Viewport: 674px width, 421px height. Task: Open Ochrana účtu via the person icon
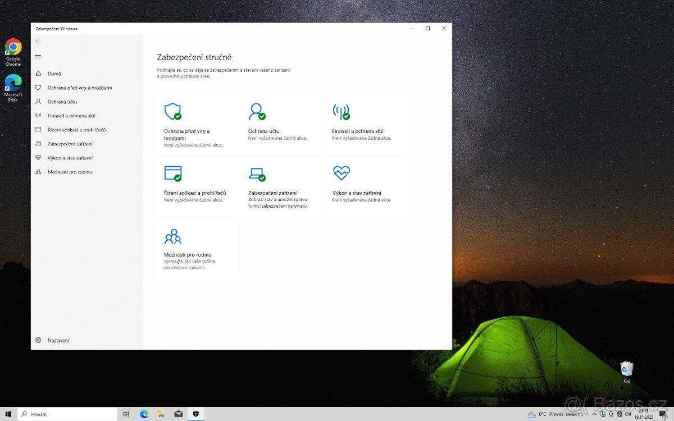[x=257, y=111]
